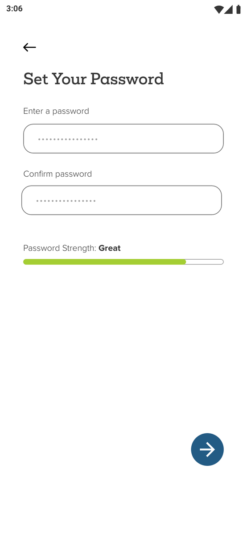Focus the Confirm password field

[121, 200]
